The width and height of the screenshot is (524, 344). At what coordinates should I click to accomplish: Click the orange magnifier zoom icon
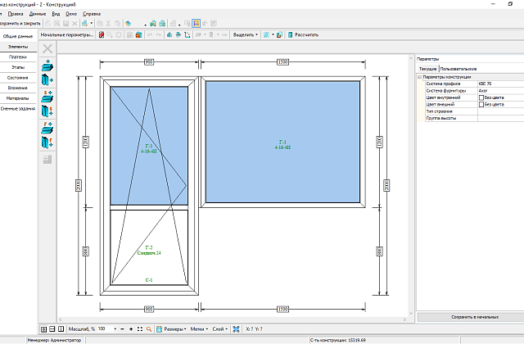click(x=149, y=329)
